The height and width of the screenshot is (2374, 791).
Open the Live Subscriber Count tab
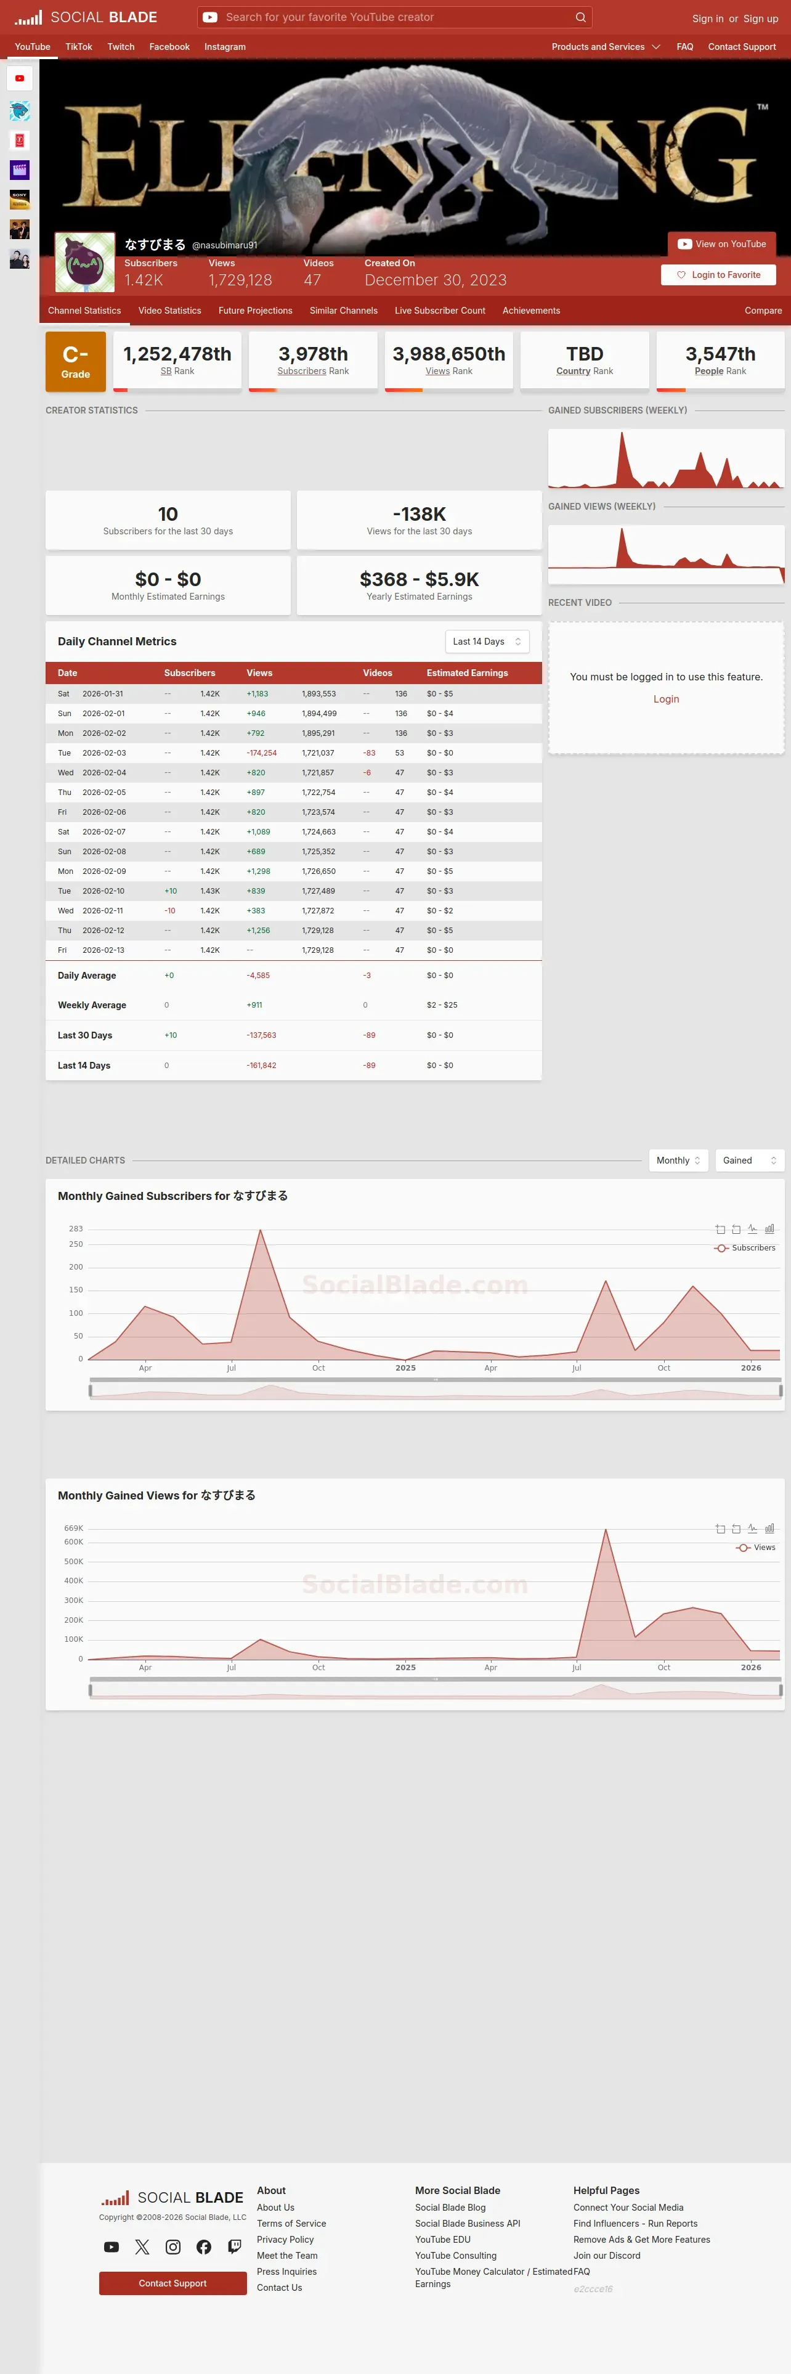pos(440,311)
